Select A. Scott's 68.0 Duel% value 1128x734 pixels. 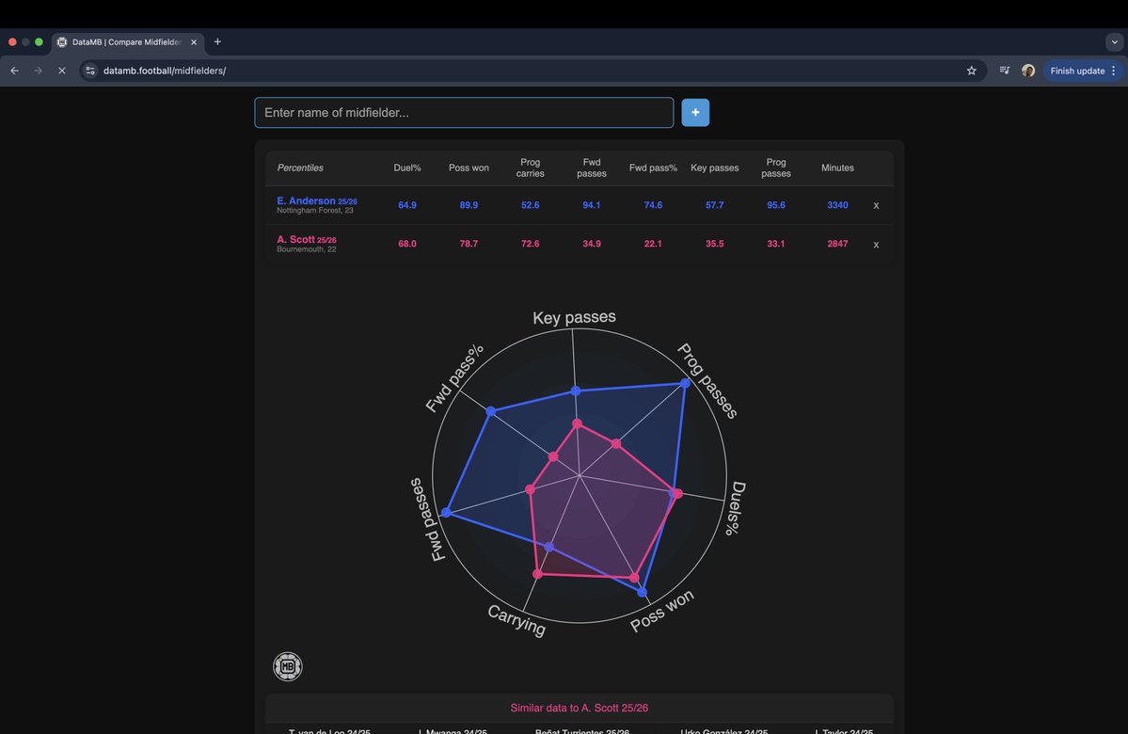tap(407, 244)
